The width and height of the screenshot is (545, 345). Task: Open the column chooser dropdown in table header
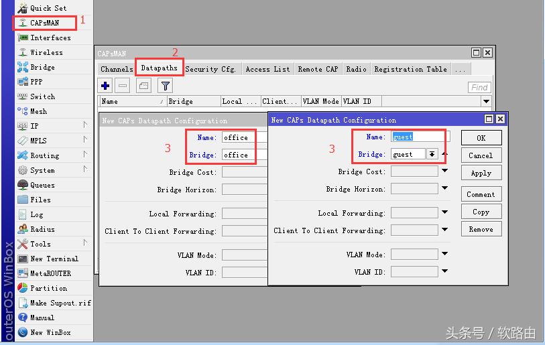(x=486, y=101)
